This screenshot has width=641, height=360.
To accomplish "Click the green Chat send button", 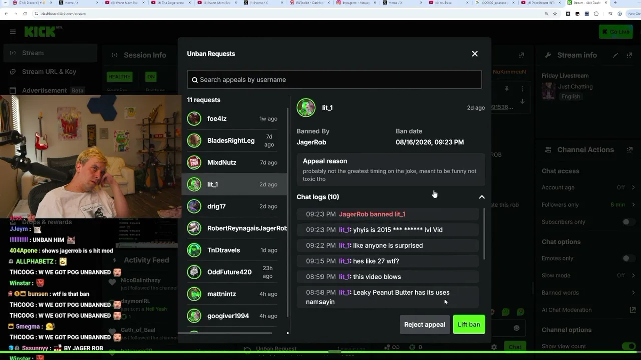I will [515, 347].
